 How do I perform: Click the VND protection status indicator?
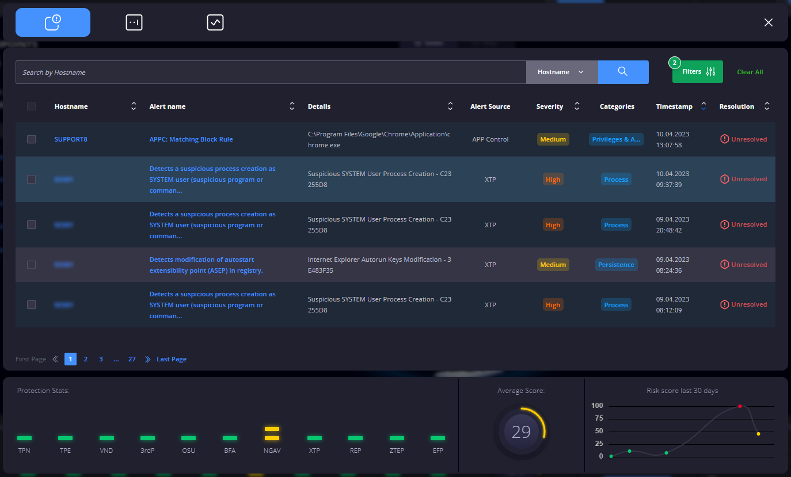pyautogui.click(x=107, y=438)
